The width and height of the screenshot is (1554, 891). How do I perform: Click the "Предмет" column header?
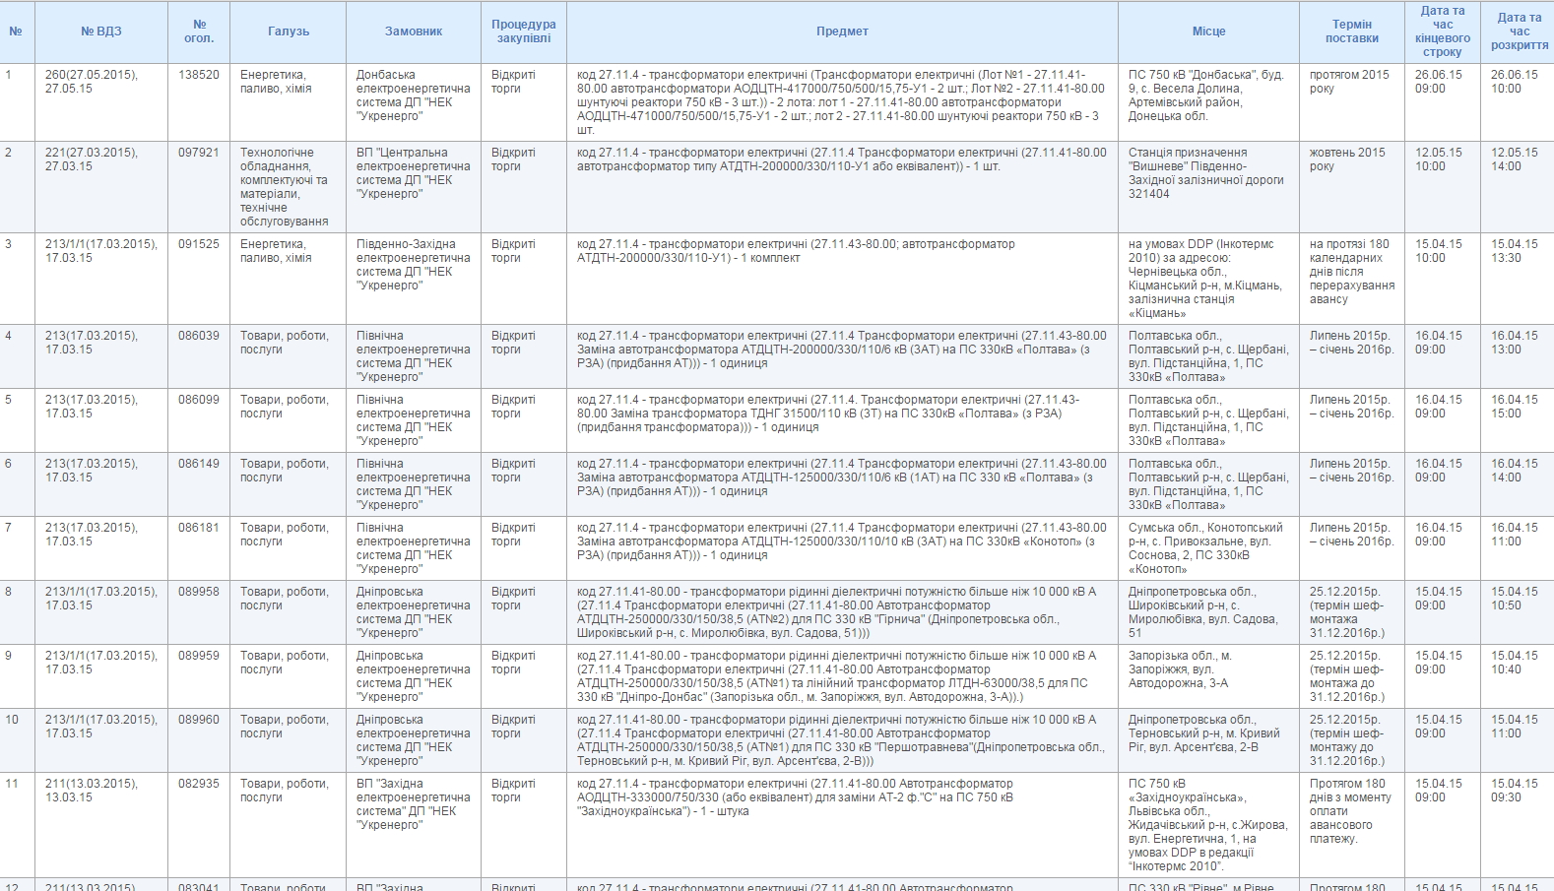point(842,32)
